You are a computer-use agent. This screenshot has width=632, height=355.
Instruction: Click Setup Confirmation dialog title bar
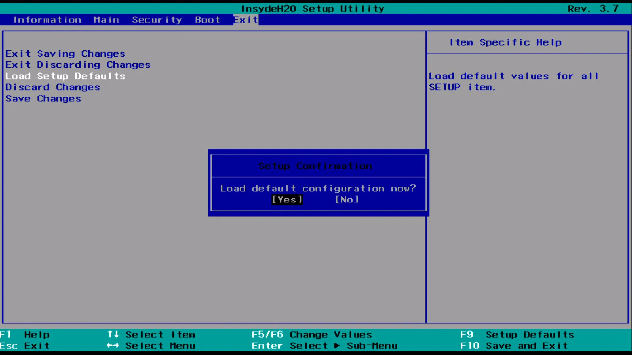[x=316, y=166]
